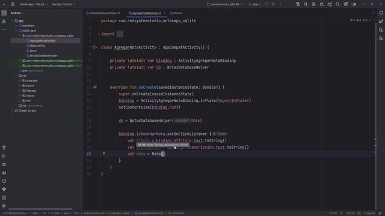Click the line 23 error bulb icon
The width and height of the screenshot is (385, 216).
point(103,154)
